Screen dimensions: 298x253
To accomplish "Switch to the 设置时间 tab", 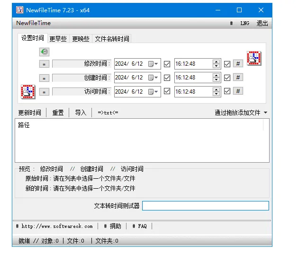I will [x=33, y=38].
